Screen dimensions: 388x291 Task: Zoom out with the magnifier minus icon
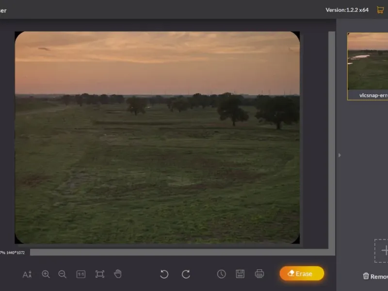click(x=62, y=274)
